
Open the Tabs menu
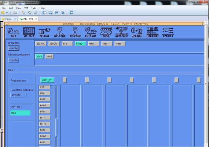click(x=34, y=8)
